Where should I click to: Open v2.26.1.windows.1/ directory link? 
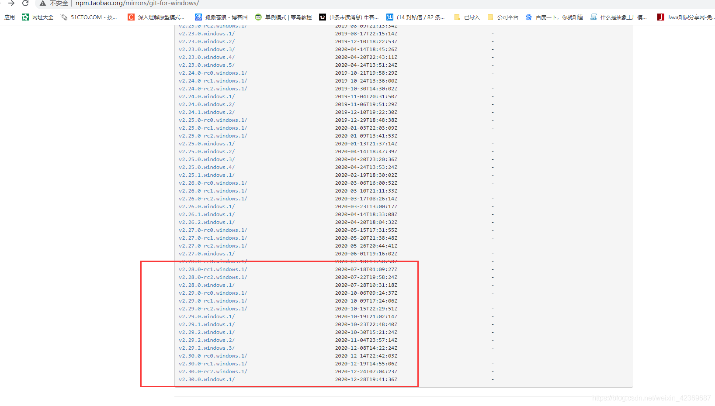pyautogui.click(x=207, y=214)
